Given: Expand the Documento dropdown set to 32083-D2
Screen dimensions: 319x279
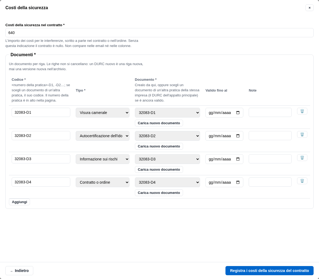Looking at the screenshot, I should click(167, 136).
